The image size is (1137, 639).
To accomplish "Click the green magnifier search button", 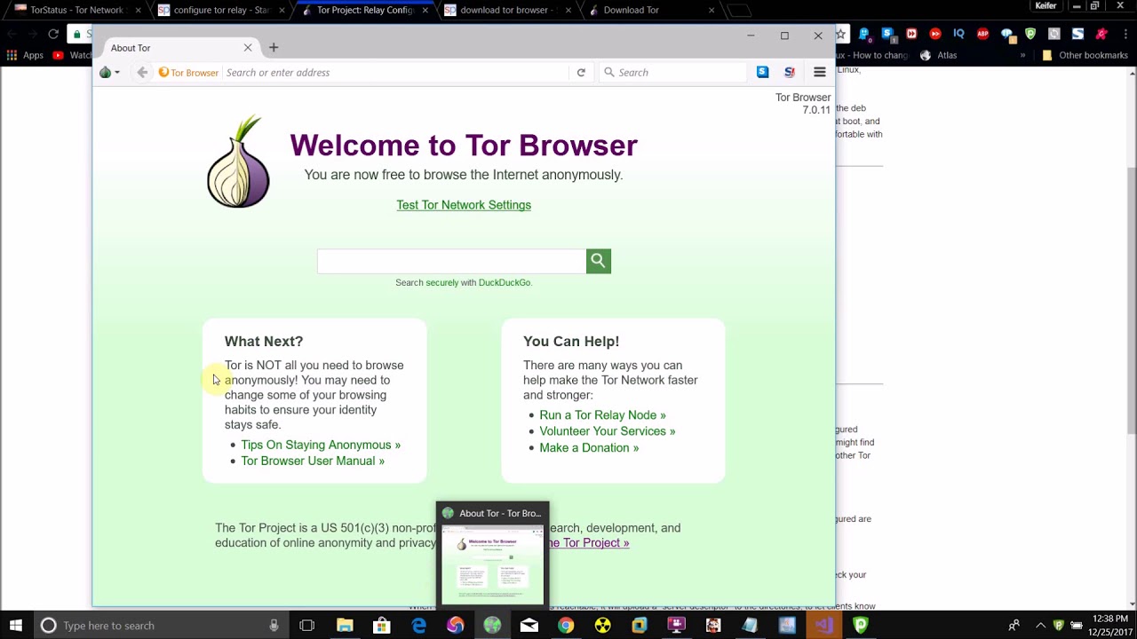I will [x=599, y=261].
